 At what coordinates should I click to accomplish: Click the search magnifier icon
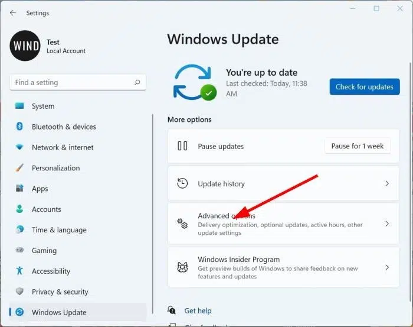137,82
